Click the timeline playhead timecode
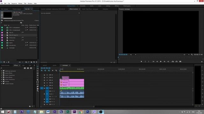The image size is (204, 114). (x=46, y=68)
